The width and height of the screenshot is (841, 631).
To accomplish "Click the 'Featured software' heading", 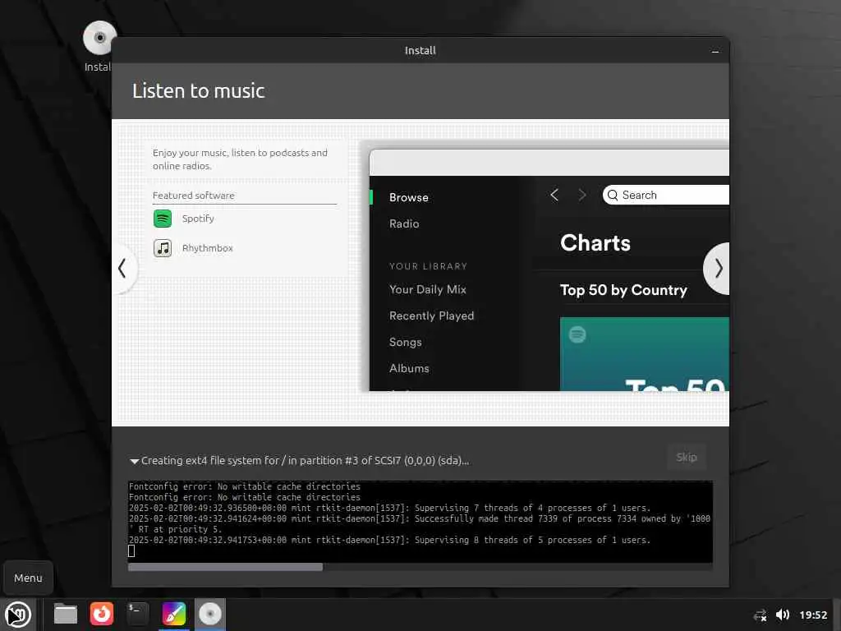I will point(194,196).
